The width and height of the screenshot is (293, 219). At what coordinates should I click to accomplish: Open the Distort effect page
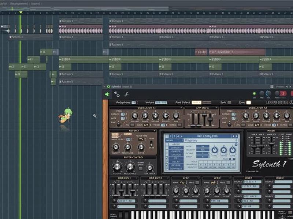click(176, 148)
